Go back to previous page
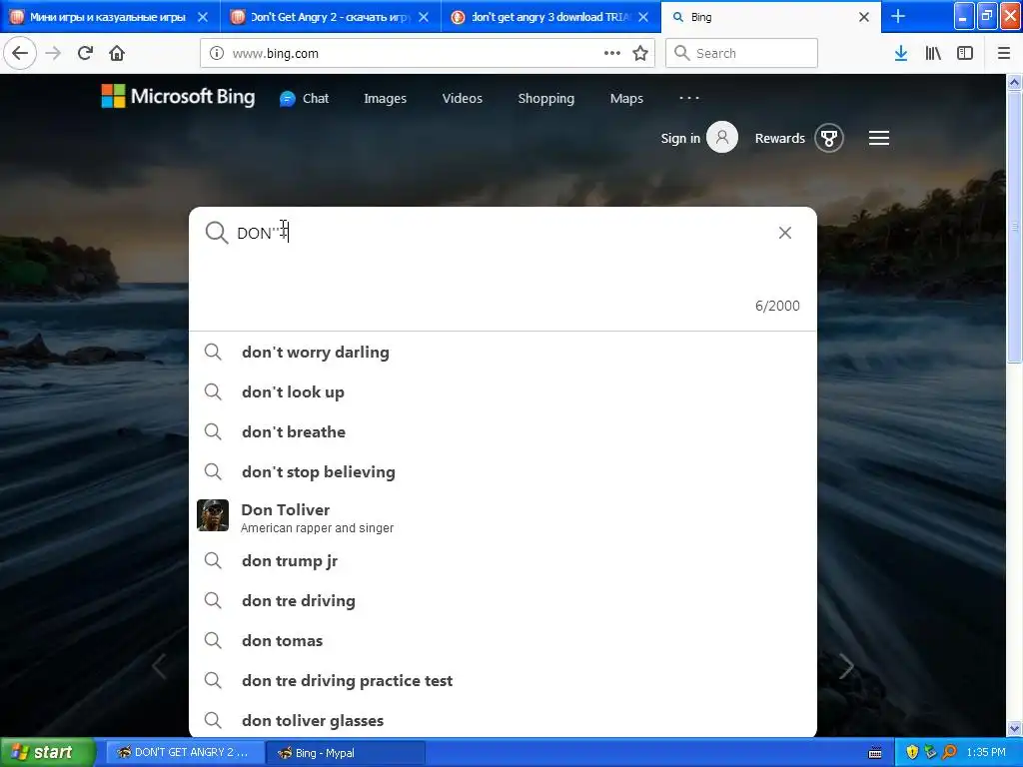 click(x=20, y=53)
